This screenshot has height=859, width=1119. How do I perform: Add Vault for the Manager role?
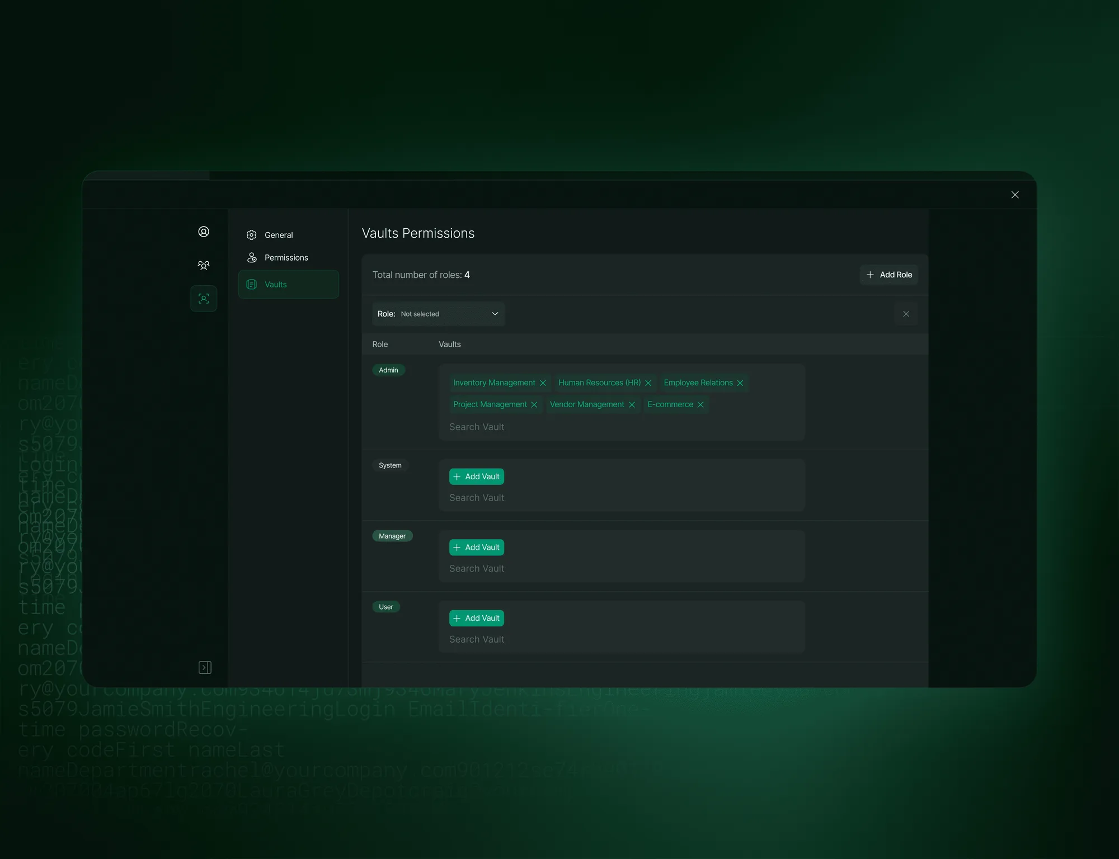coord(476,548)
